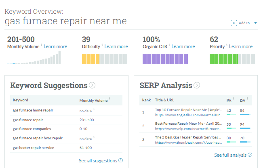261x168 pixels.
Task: Click info icon next to gas furnace home repair no data
Action: tap(94, 109)
